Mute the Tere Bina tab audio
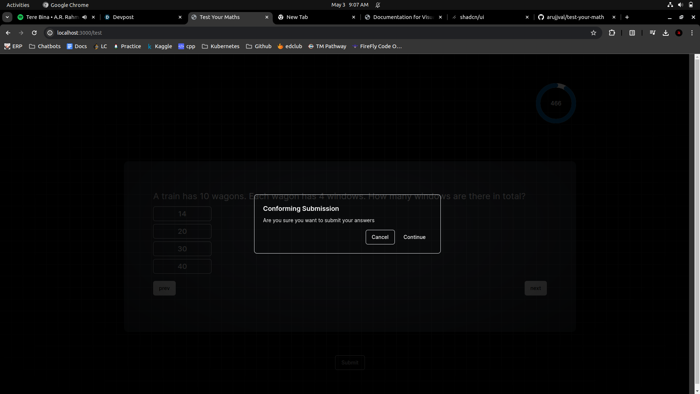This screenshot has width=700, height=394. tap(85, 17)
